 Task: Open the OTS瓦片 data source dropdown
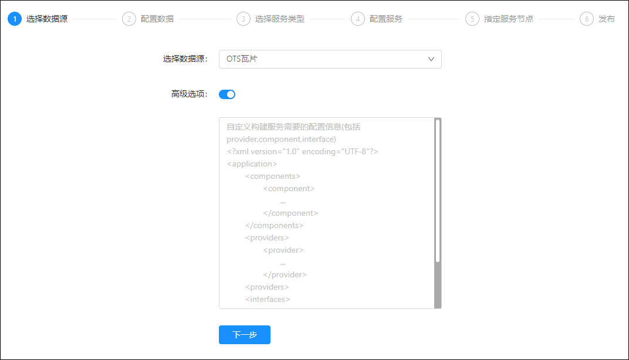point(323,59)
